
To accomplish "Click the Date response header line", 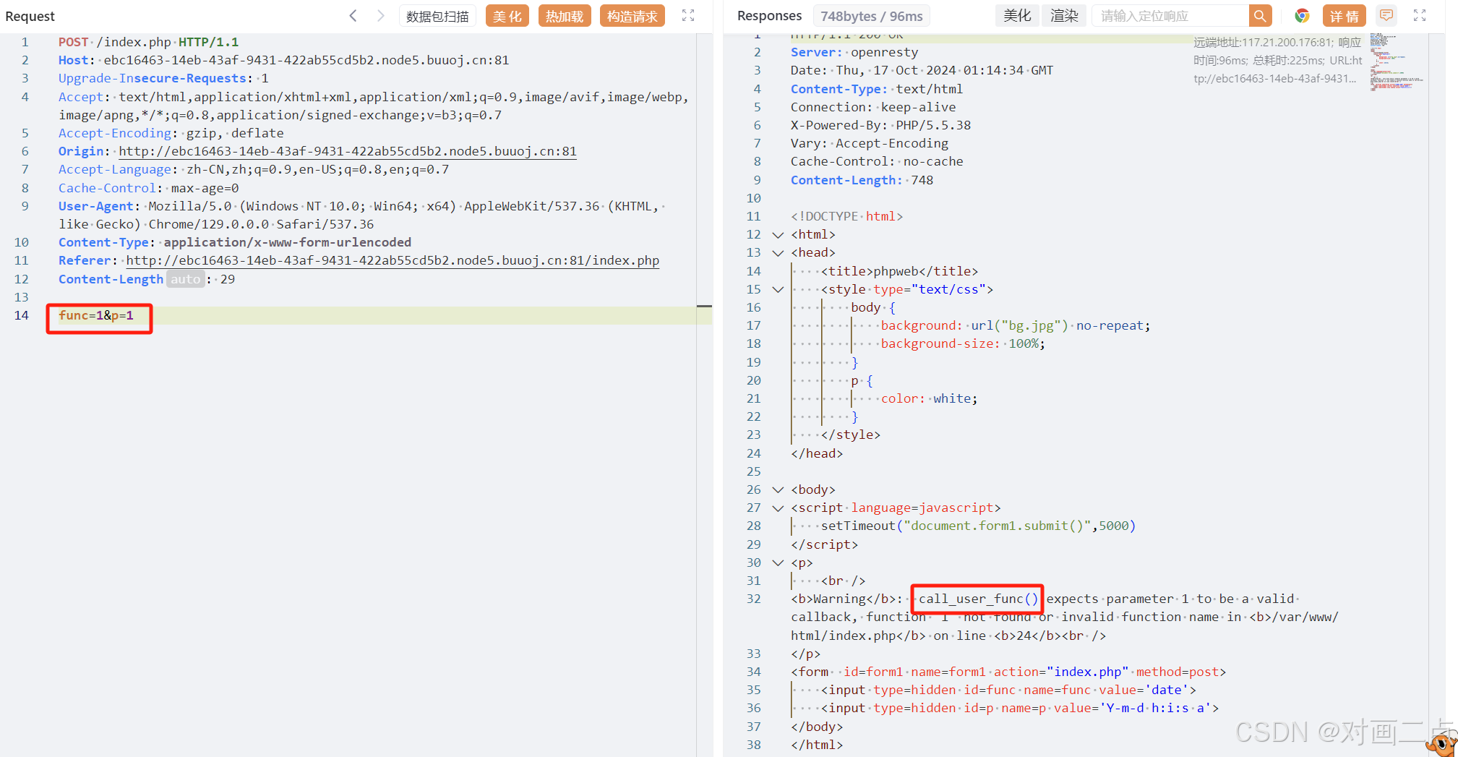I will point(922,70).
